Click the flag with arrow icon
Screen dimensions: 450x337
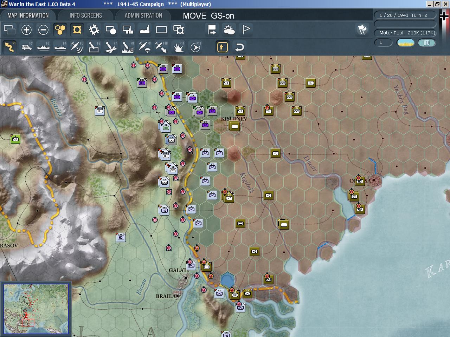[212, 30]
